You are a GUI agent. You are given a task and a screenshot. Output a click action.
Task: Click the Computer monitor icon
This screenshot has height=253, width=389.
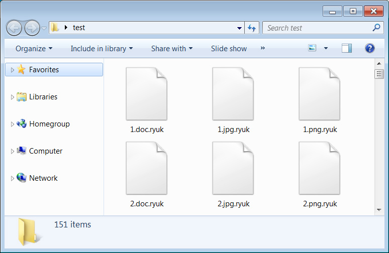pos(22,151)
